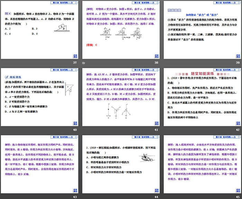Click the corner navigation icon on slide 39
The width and height of the screenshot is (242, 199).
click(x=238, y=56)
